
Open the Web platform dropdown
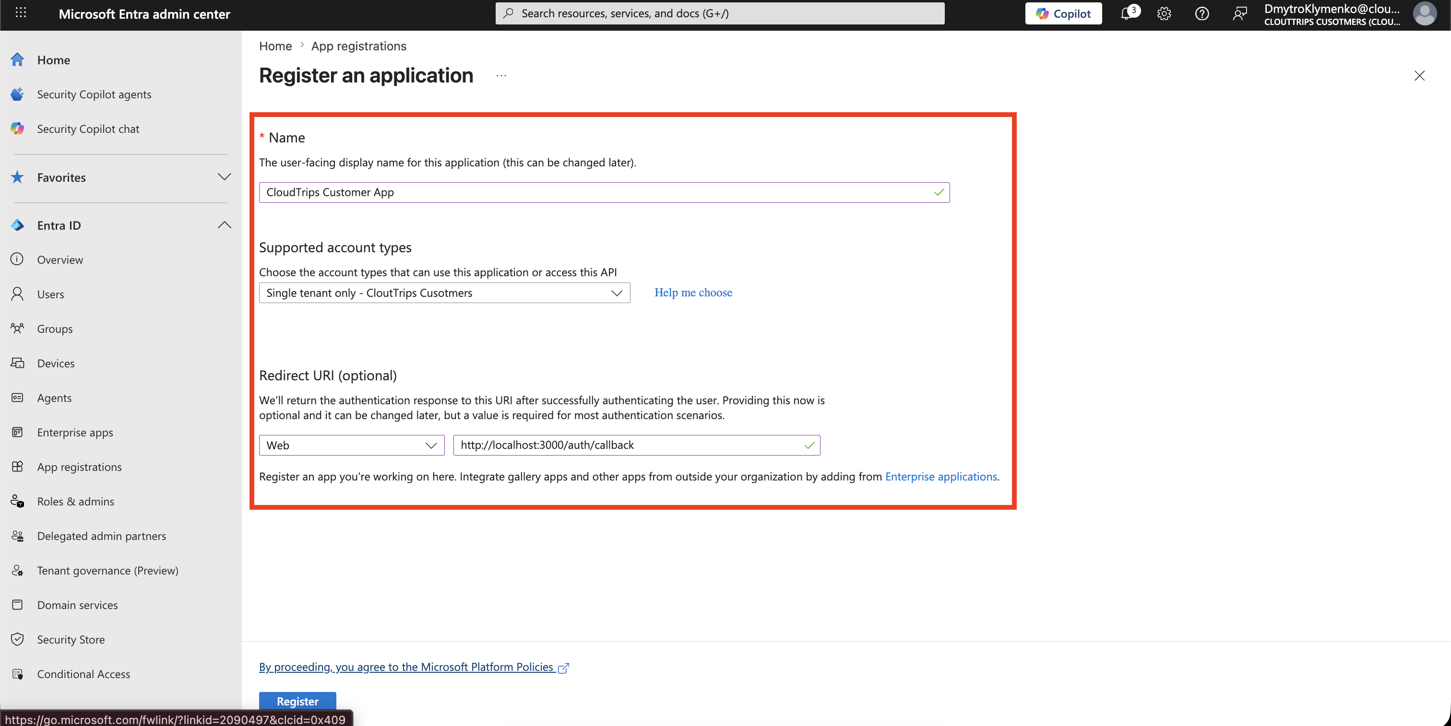[x=352, y=445]
